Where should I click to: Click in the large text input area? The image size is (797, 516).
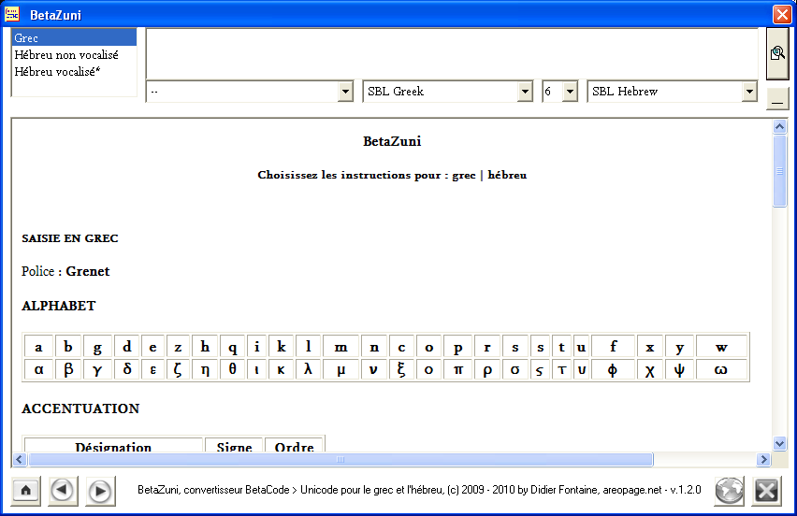pos(452,54)
